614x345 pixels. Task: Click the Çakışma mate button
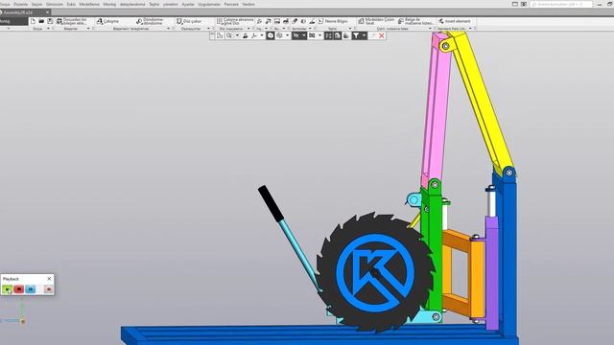[x=107, y=21]
